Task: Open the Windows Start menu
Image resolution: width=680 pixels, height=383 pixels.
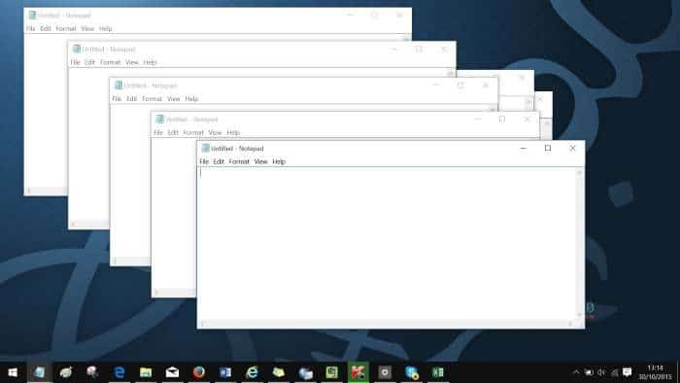Action: pyautogui.click(x=13, y=372)
